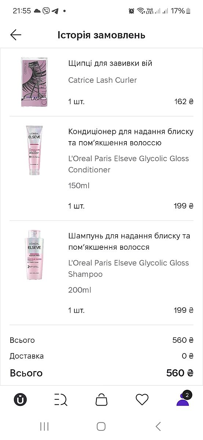Open the Elseve conditioner tube image
Image resolution: width=203 pixels, height=440 pixels.
[x=34, y=150]
